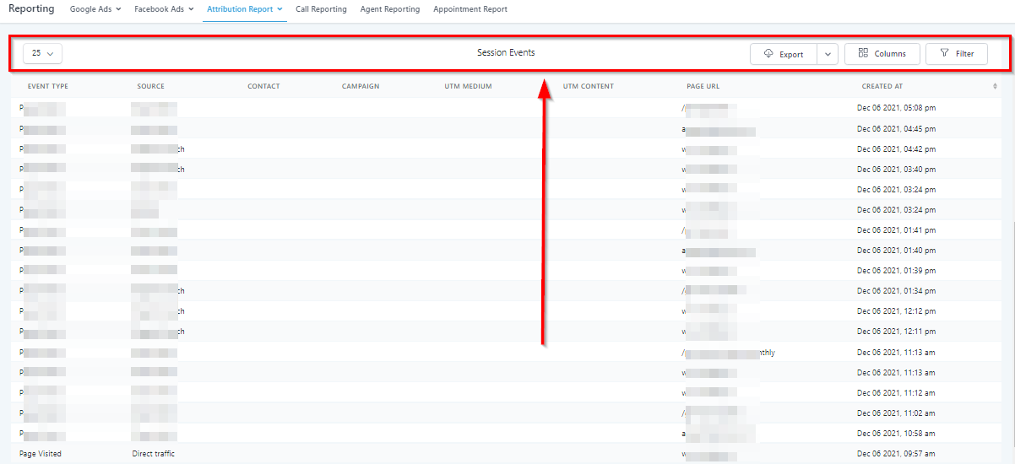
Task: Expand the Export options dropdown arrow
Action: click(x=828, y=54)
